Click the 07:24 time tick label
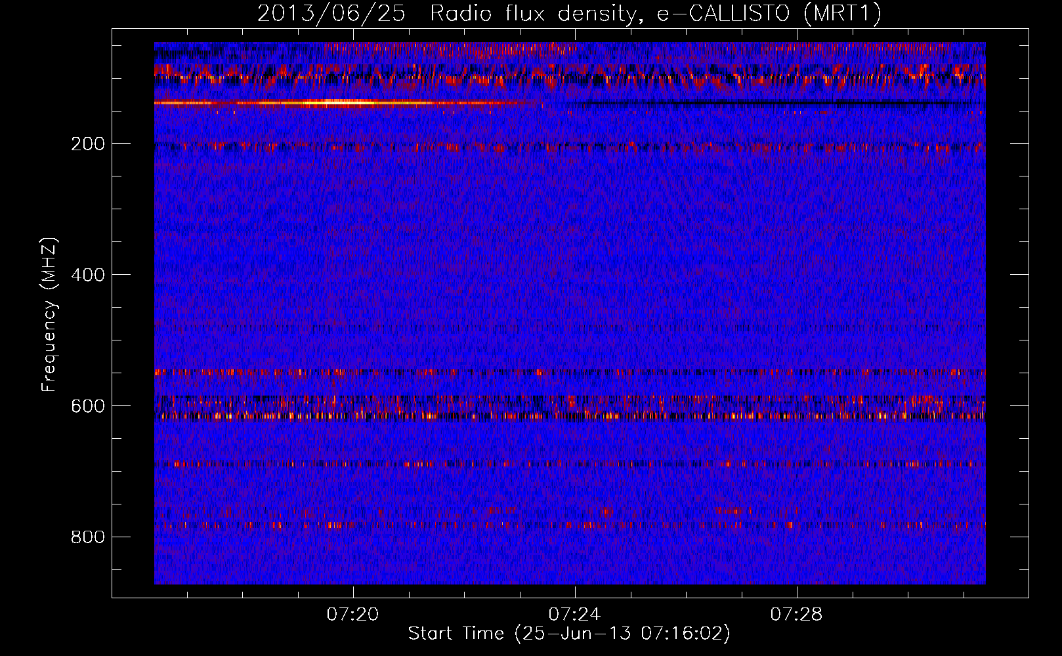 (575, 615)
